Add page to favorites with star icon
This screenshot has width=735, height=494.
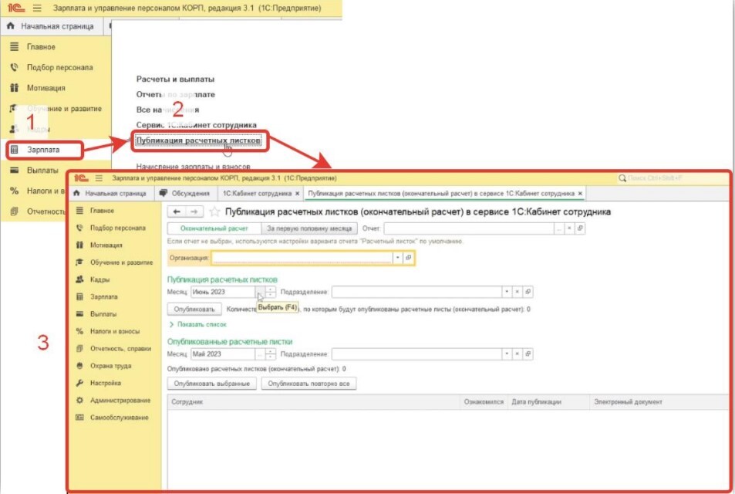pos(214,211)
